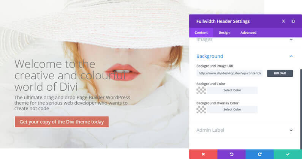Click the Fullwidth Header Settings title
The height and width of the screenshot is (159, 302).
pyautogui.click(x=223, y=21)
